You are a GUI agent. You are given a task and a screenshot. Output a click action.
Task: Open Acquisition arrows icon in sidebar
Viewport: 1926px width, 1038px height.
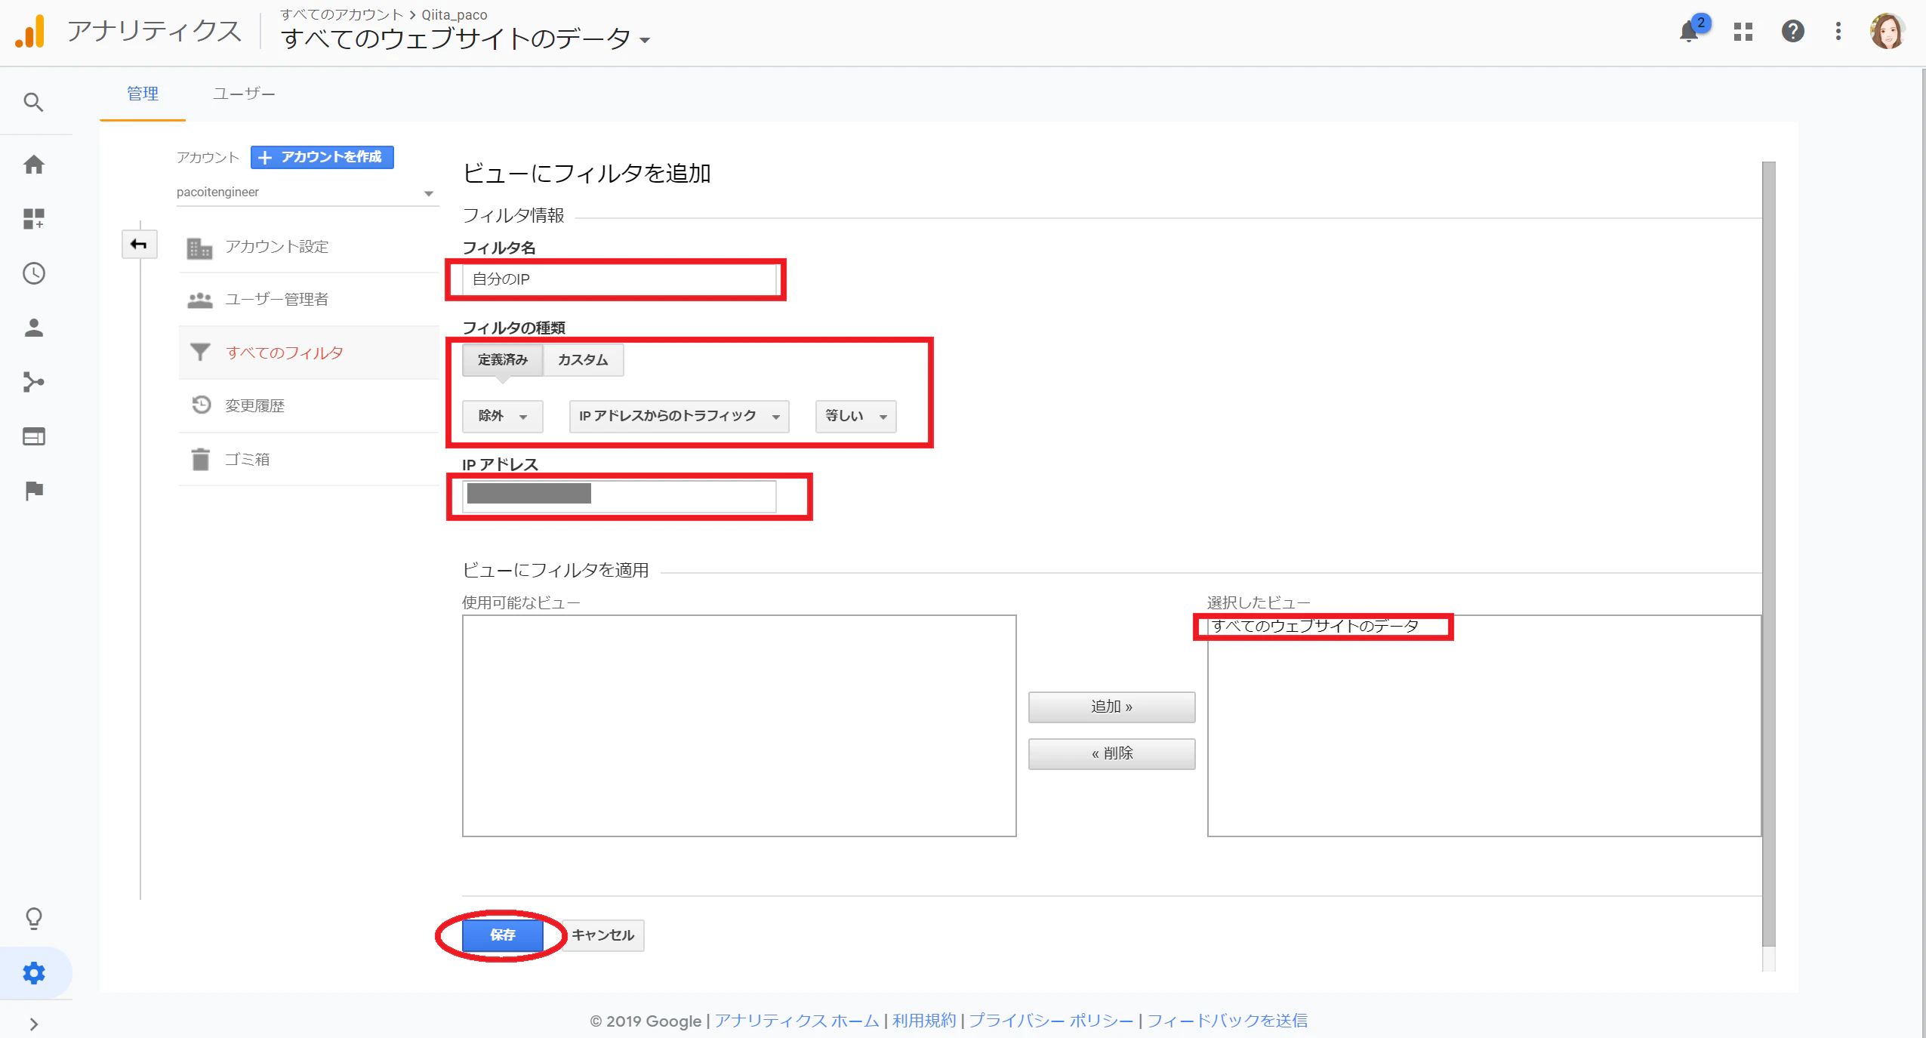[33, 382]
